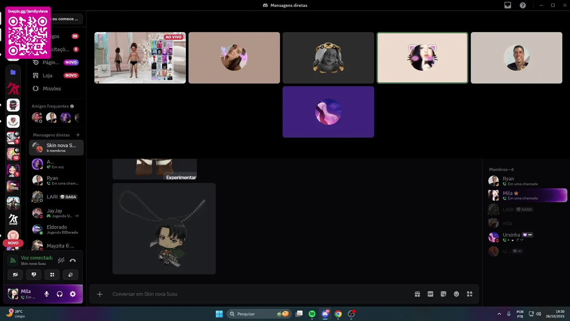The width and height of the screenshot is (570, 321).
Task: Start screen sharing from voice panel
Action: pyautogui.click(x=34, y=275)
